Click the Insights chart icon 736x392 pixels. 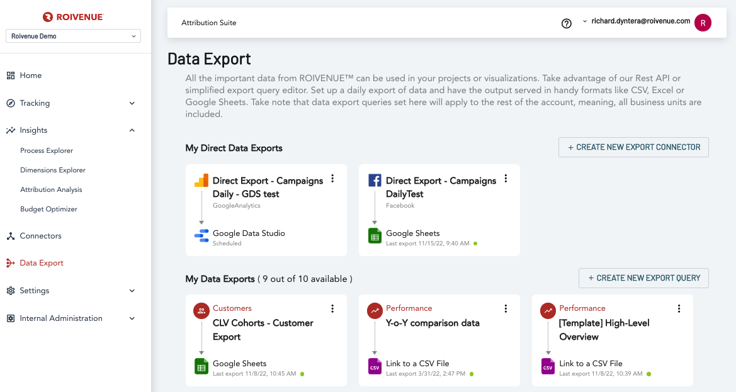coord(10,130)
